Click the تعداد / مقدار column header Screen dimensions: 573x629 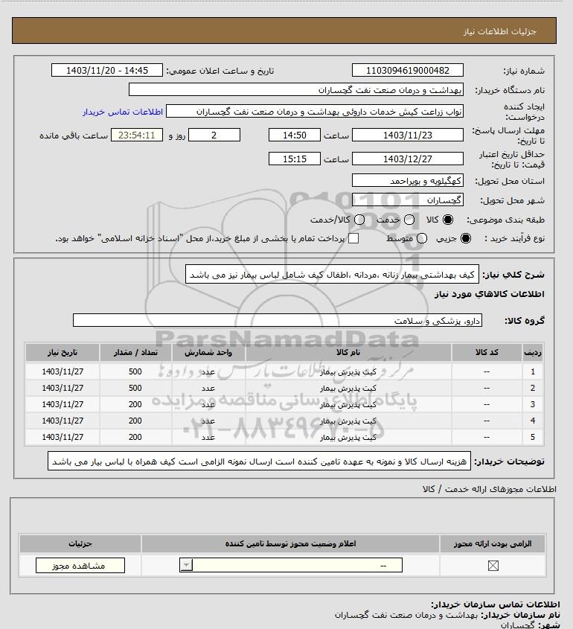point(135,352)
